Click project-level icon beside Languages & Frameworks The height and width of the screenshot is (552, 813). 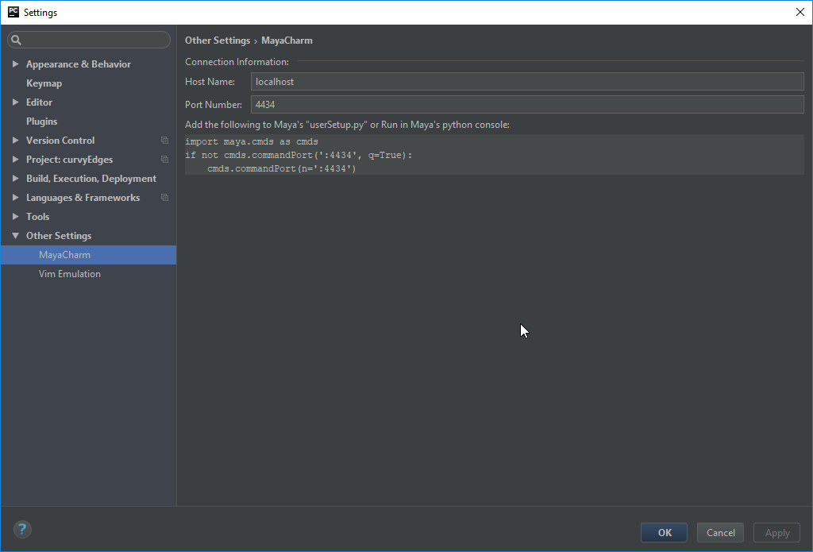tap(164, 198)
